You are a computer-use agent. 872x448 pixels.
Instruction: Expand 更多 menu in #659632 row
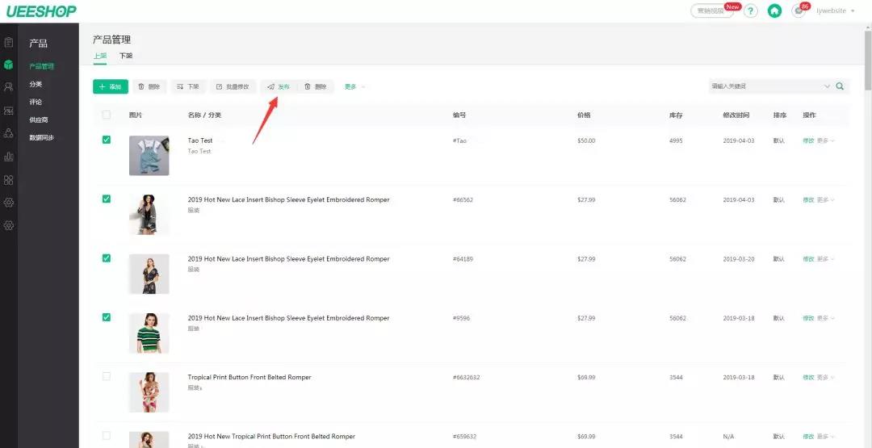[x=826, y=437]
